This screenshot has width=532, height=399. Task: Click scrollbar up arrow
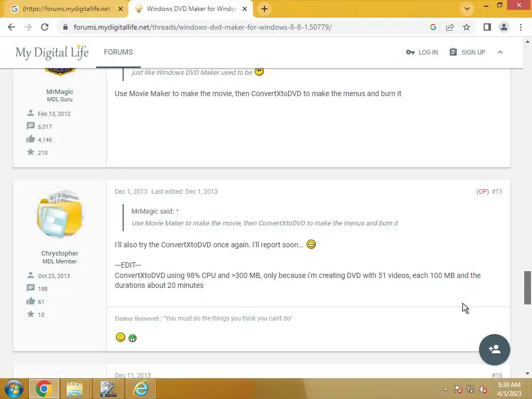(527, 42)
